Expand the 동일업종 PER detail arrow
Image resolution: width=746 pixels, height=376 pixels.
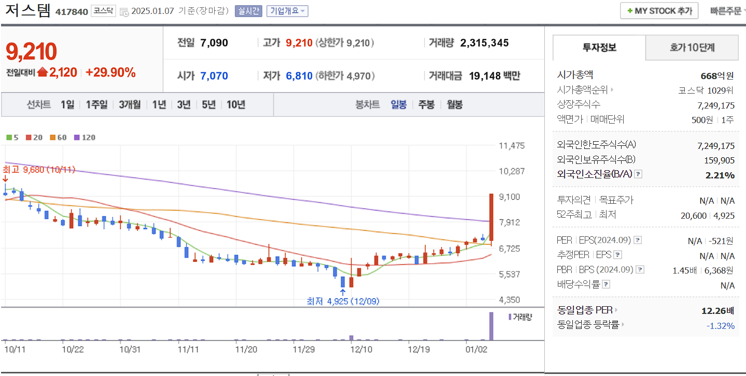pos(616,310)
